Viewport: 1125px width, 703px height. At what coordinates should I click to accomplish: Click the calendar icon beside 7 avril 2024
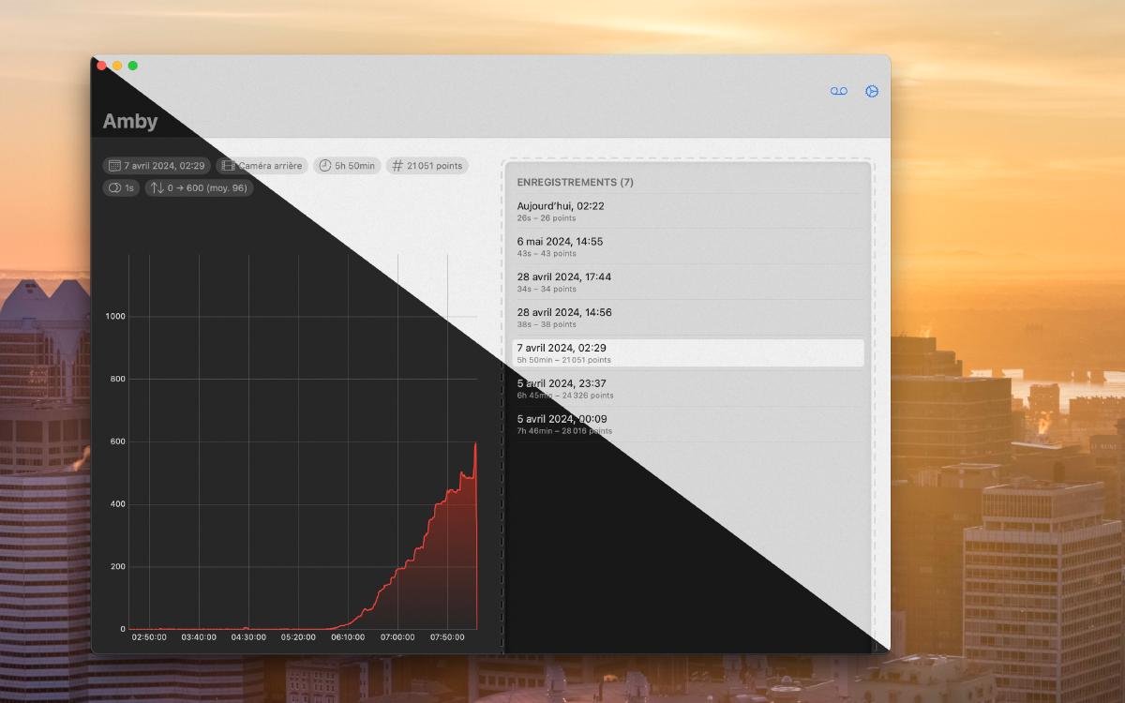(x=114, y=166)
